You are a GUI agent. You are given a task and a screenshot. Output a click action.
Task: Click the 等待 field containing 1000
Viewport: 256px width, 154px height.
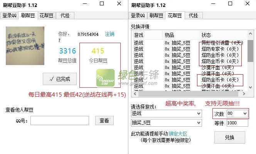237,123
